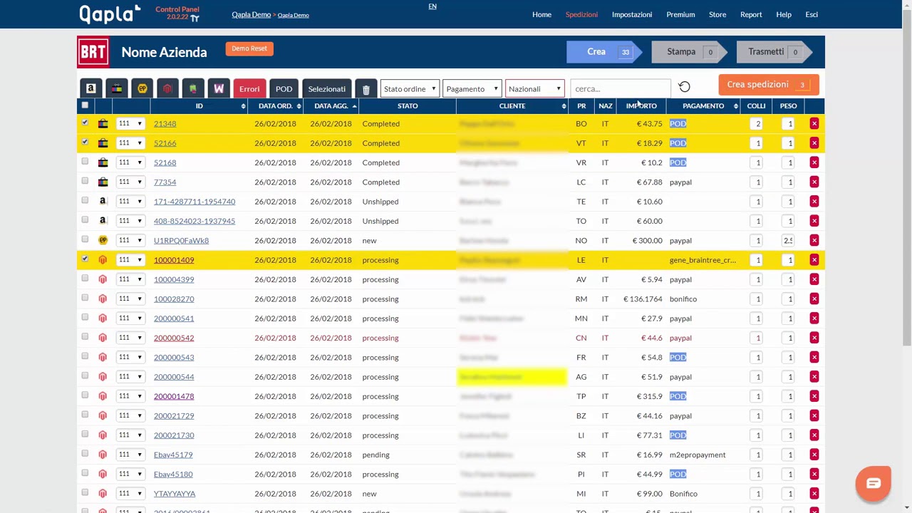Open the Premium menu item

tap(680, 14)
